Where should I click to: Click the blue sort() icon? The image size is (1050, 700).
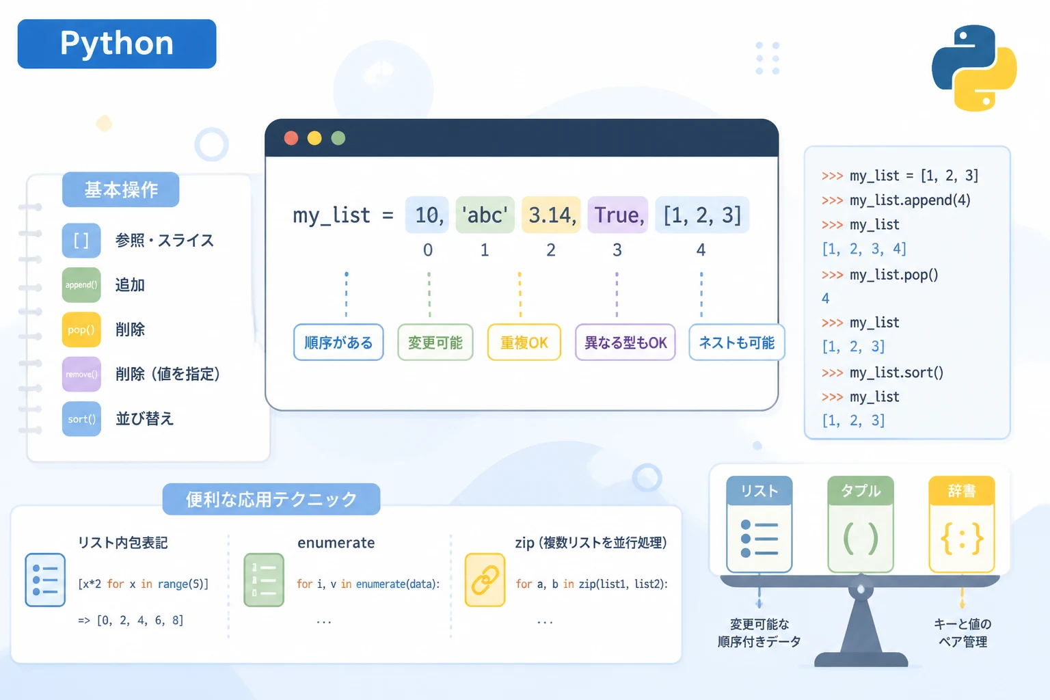pos(81,419)
